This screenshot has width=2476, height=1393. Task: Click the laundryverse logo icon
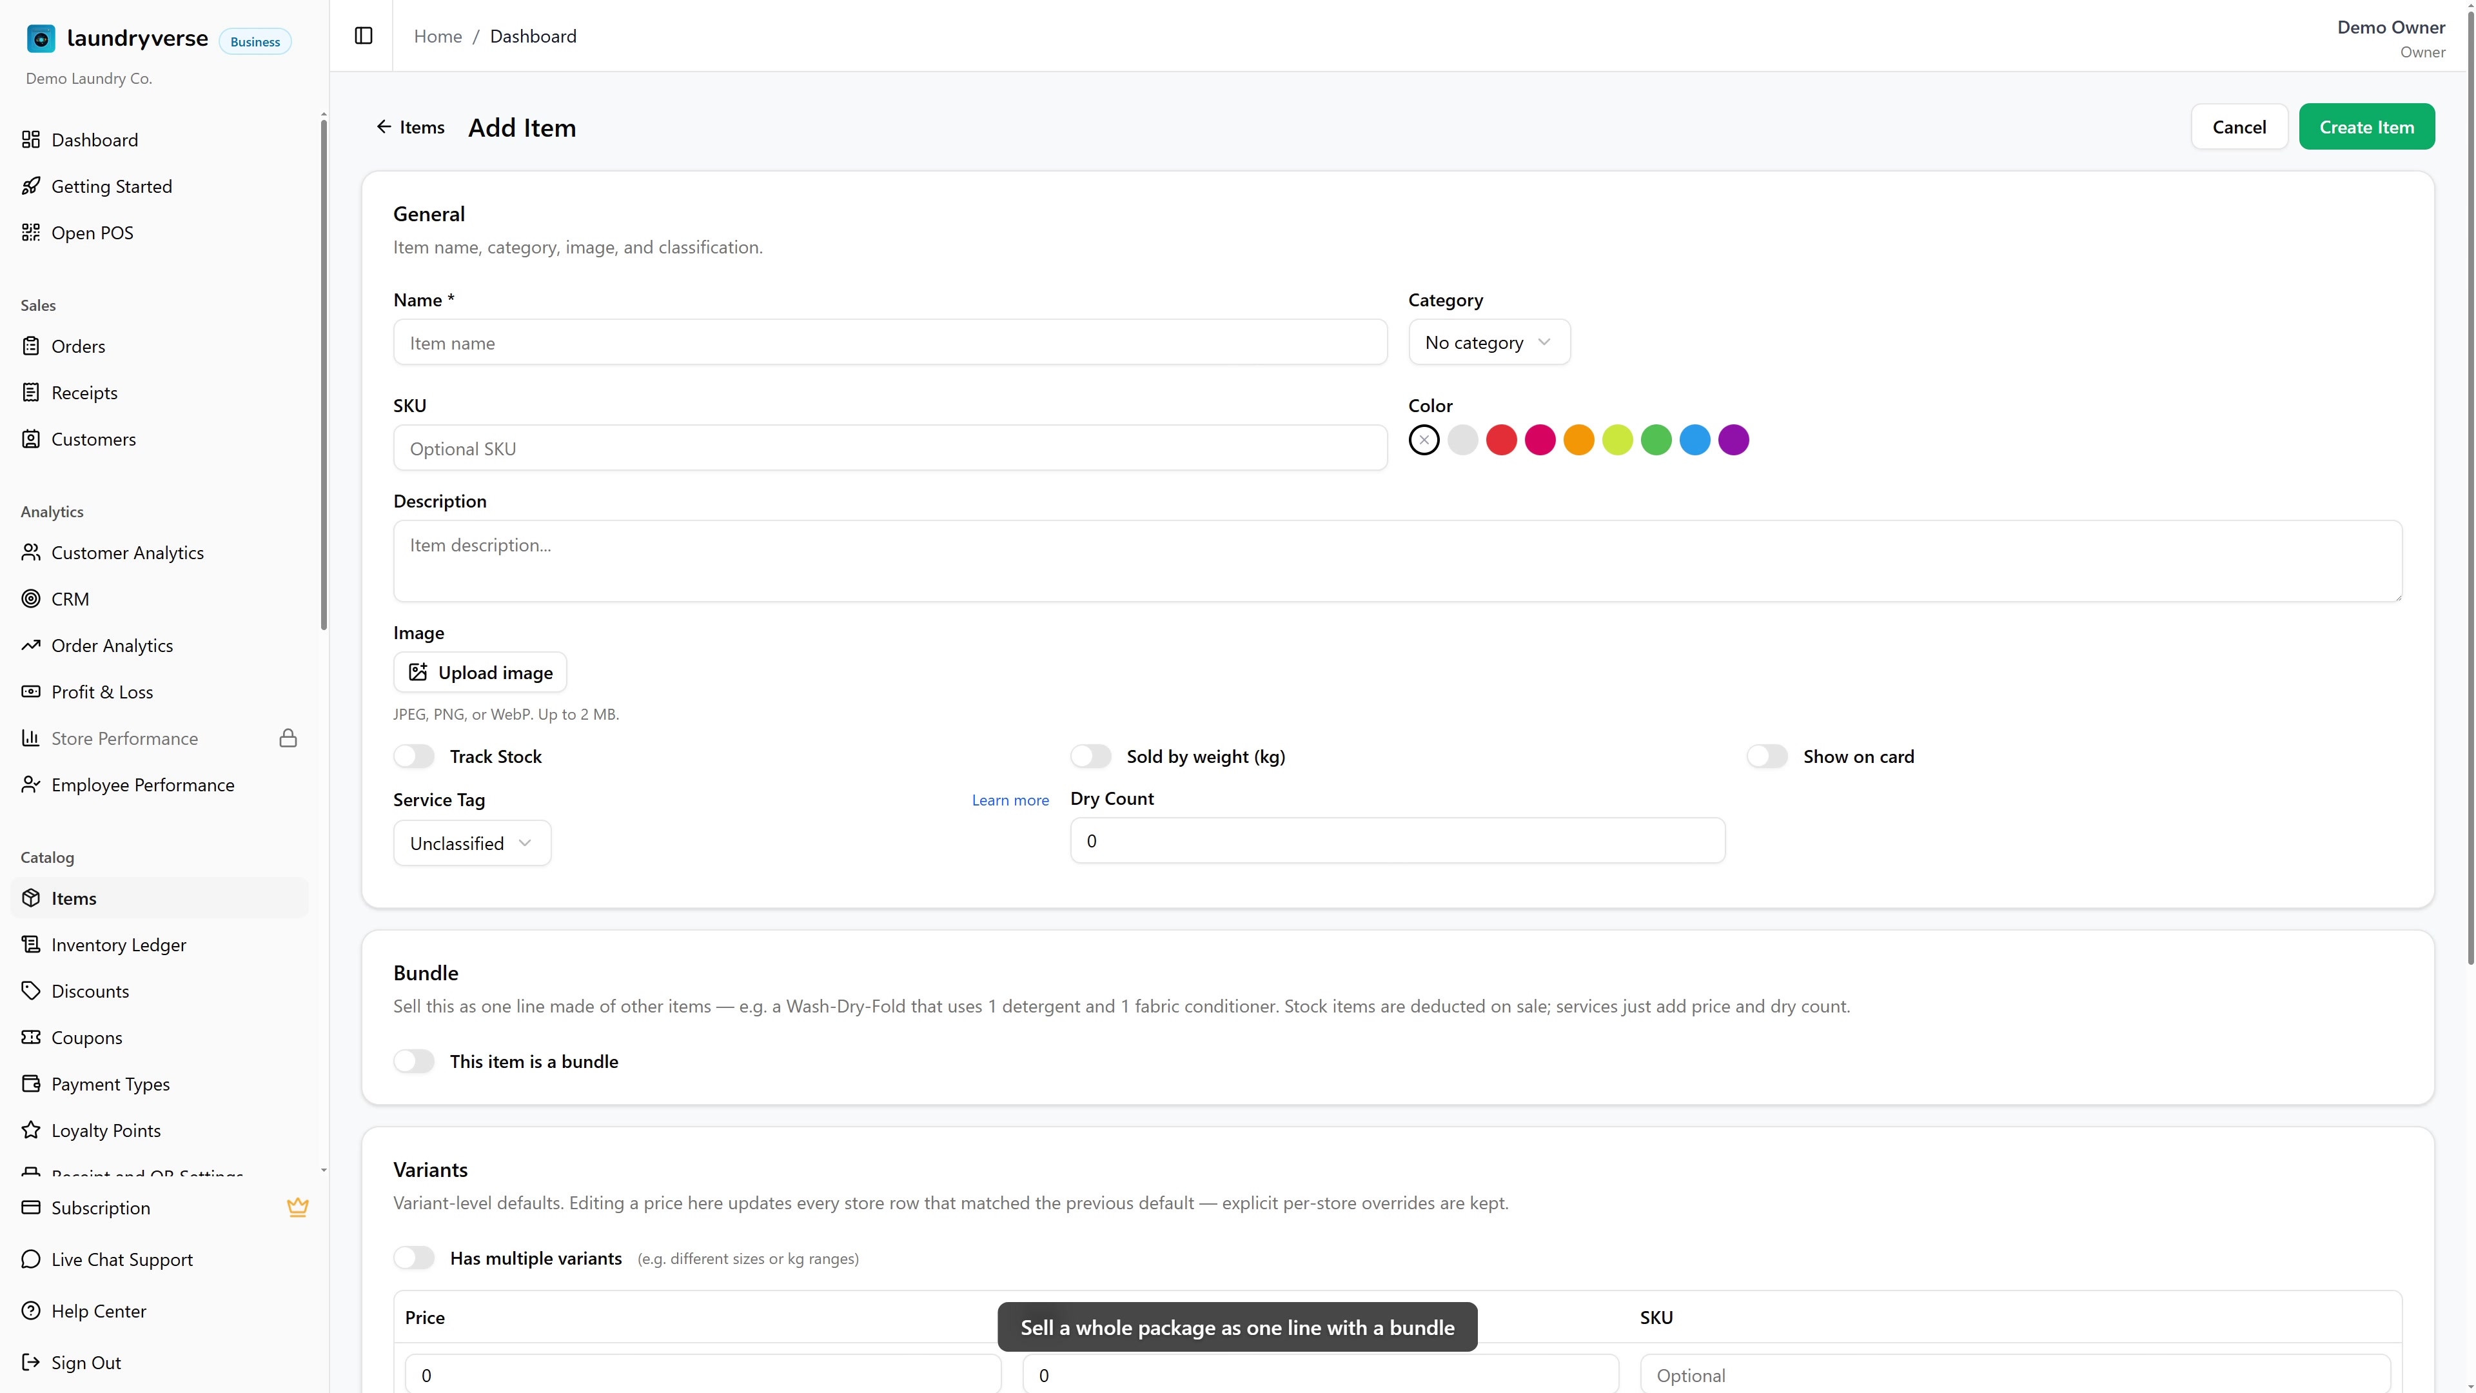point(41,39)
